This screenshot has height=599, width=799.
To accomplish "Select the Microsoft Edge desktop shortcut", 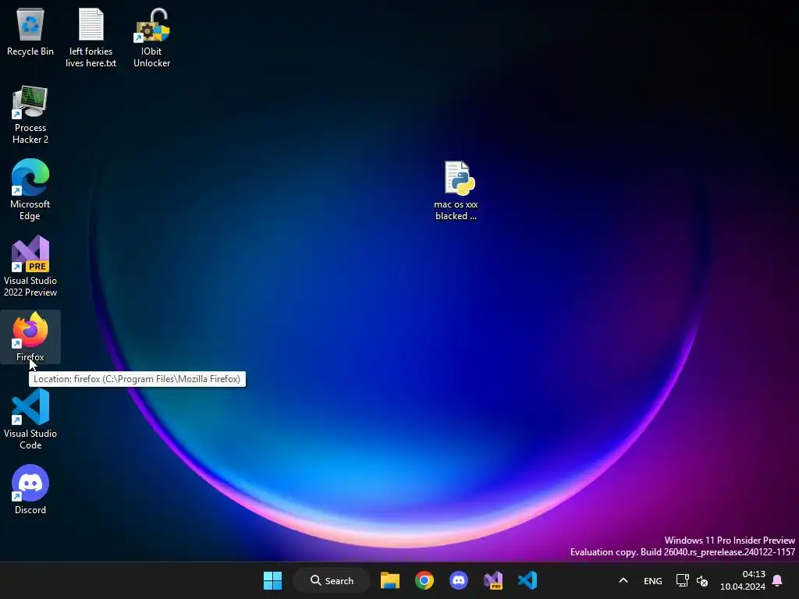I will click(x=30, y=190).
